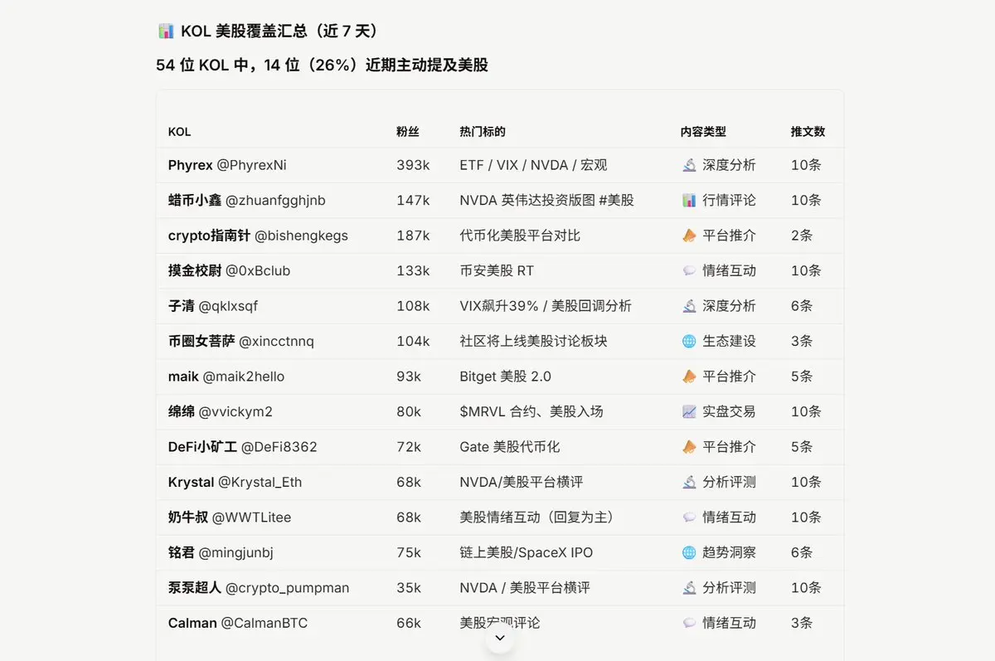Click the speech bubble icon in 摸金校尉 row
The width and height of the screenshot is (995, 661).
689,270
